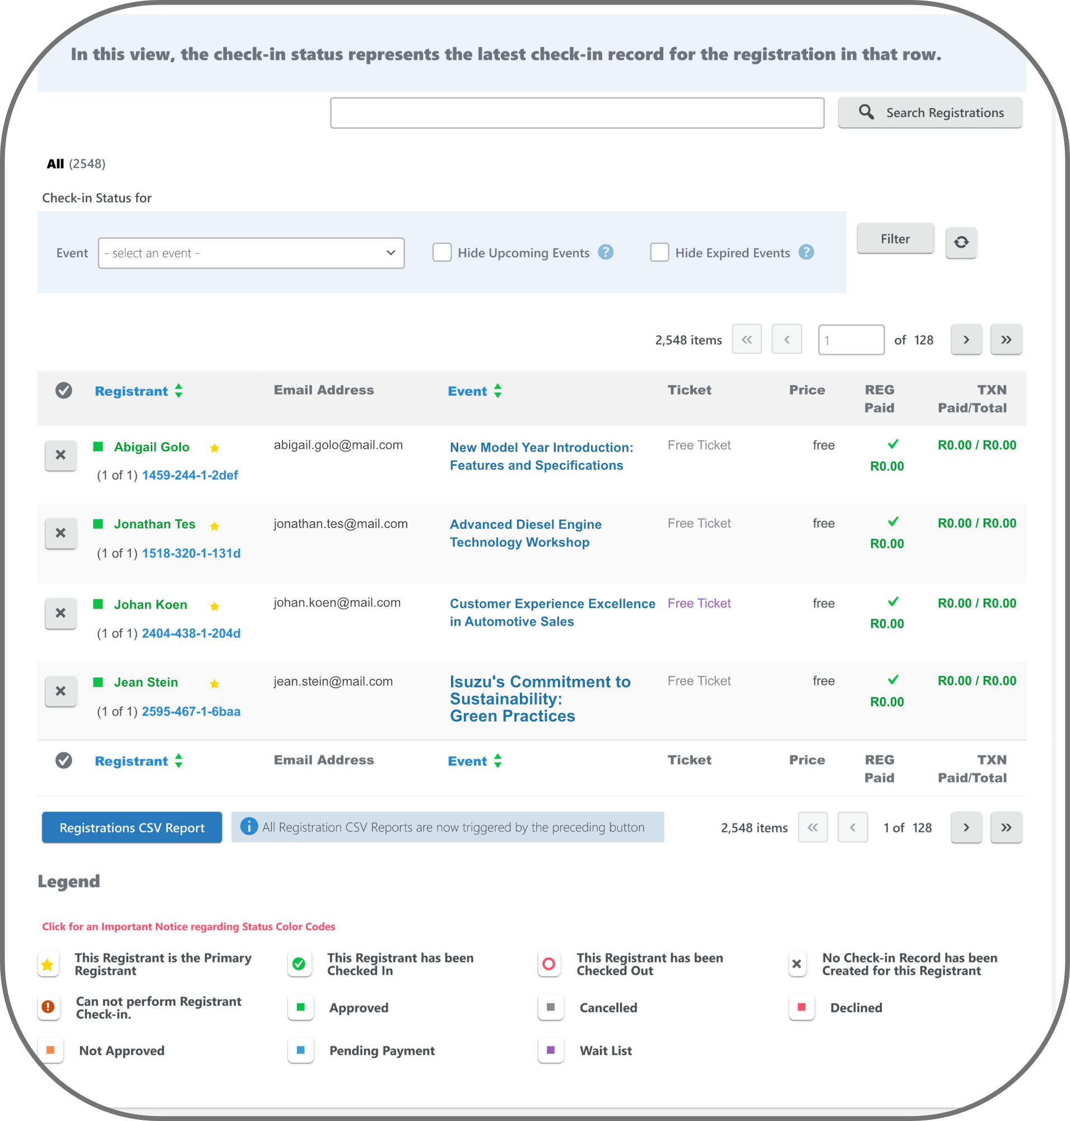This screenshot has width=1070, height=1121.
Task: Click the registration search text field
Action: coord(576,113)
